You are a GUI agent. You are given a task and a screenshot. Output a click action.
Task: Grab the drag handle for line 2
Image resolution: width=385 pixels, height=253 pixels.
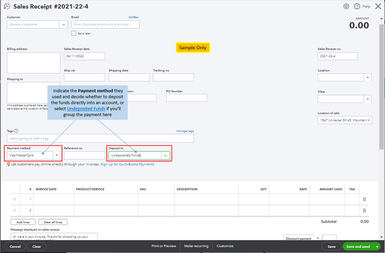click(x=15, y=210)
